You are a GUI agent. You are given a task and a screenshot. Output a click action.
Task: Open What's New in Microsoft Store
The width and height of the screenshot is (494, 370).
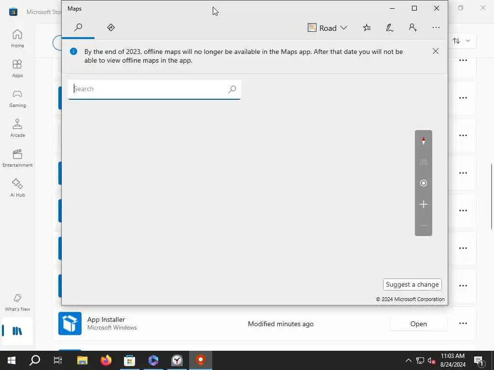[17, 302]
